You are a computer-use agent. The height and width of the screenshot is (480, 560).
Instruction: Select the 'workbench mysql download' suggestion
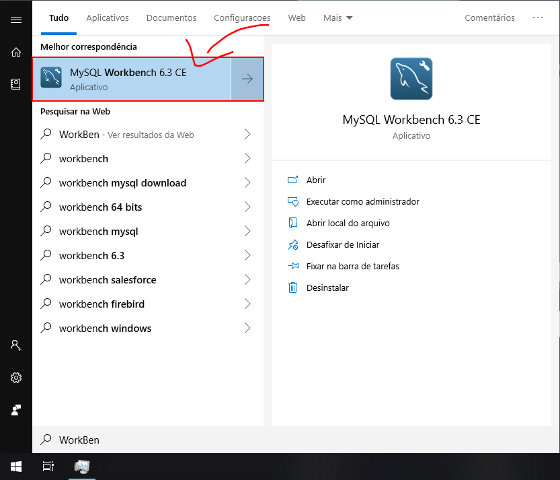148,182
